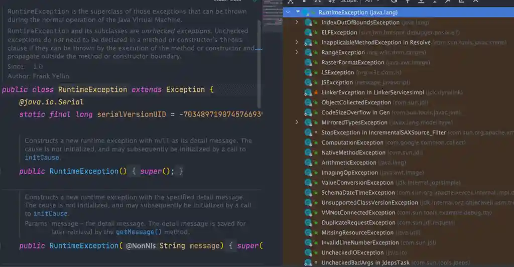514x267 pixels.
Task: Click the class icon beside ELFException
Action: (x=309, y=33)
